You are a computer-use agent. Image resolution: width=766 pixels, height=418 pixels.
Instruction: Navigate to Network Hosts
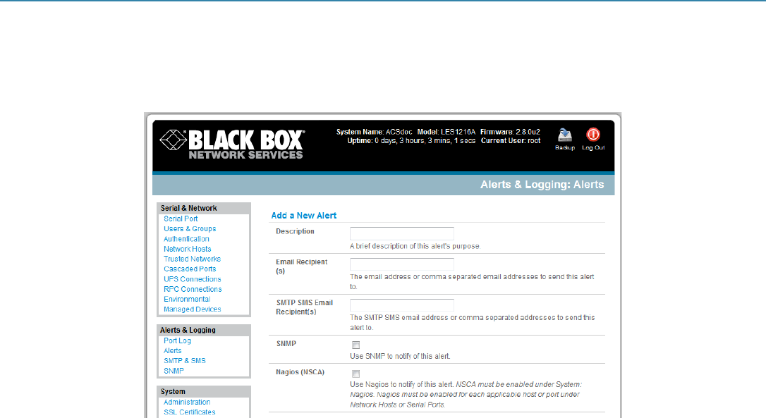pos(187,249)
